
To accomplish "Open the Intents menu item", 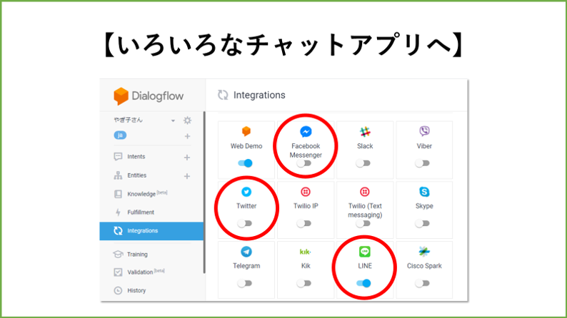I will click(136, 158).
